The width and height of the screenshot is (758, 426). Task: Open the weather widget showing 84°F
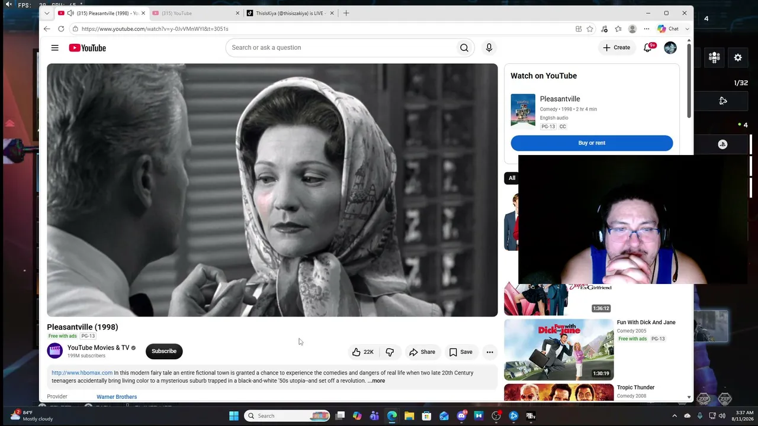(33, 415)
